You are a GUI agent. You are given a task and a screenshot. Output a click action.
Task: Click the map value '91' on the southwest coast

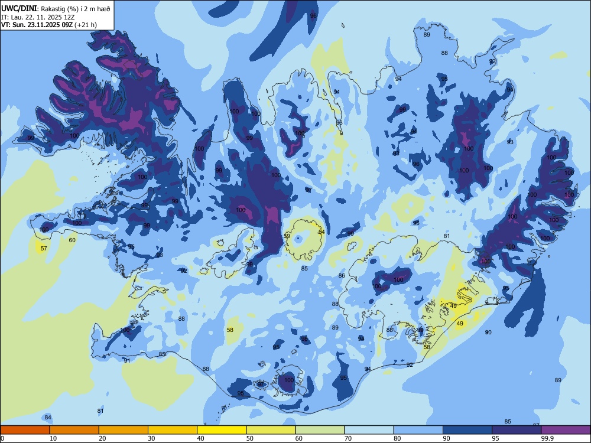click(127, 360)
